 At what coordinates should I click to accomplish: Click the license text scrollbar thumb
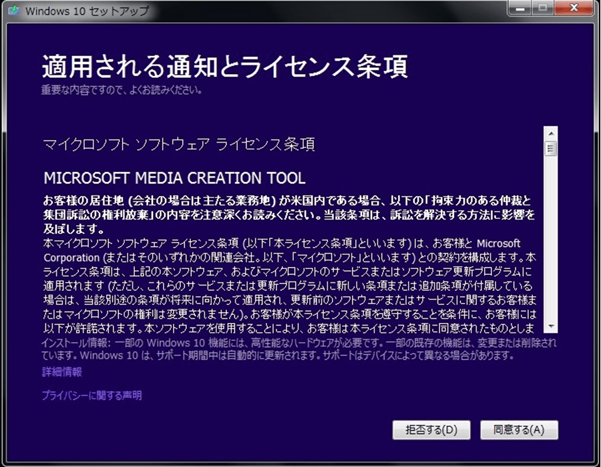(551, 149)
